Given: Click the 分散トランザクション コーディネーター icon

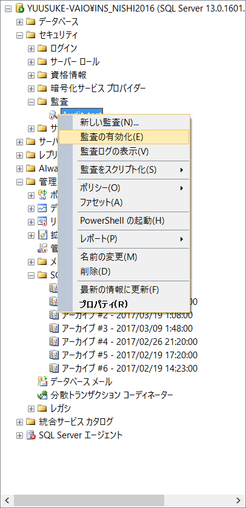Looking at the screenshot, I should pos(42,395).
